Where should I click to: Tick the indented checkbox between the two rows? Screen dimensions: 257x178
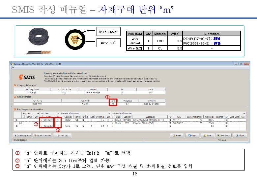[x=20, y=123]
